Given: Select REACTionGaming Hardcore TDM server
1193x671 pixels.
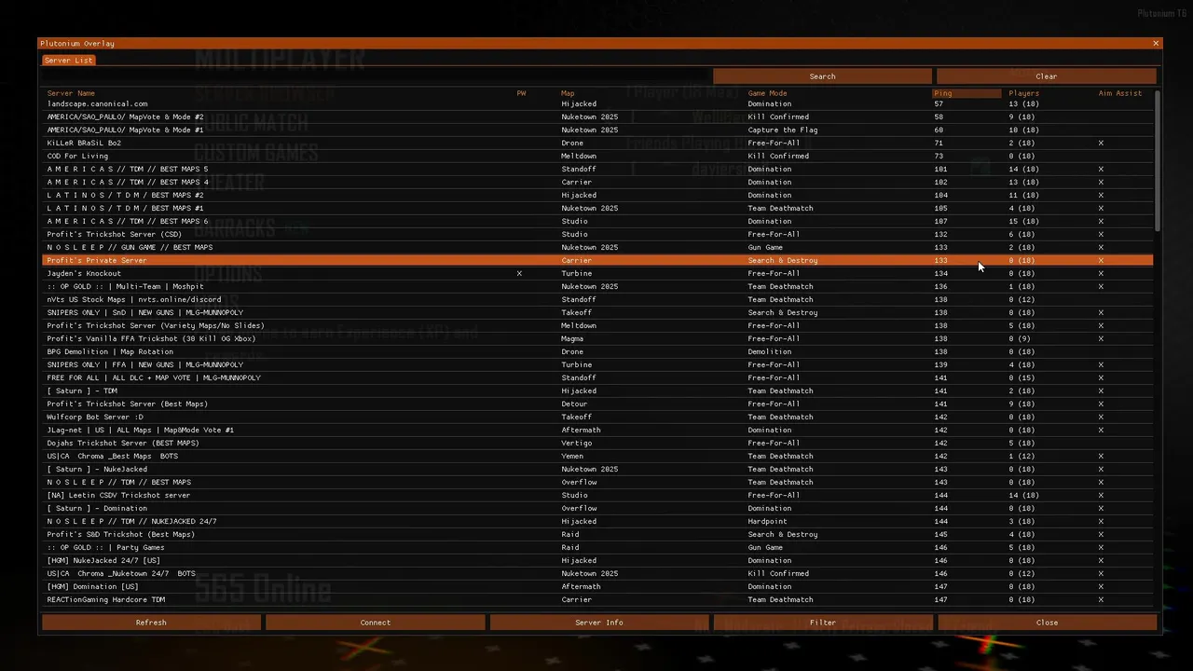Looking at the screenshot, I should point(597,599).
